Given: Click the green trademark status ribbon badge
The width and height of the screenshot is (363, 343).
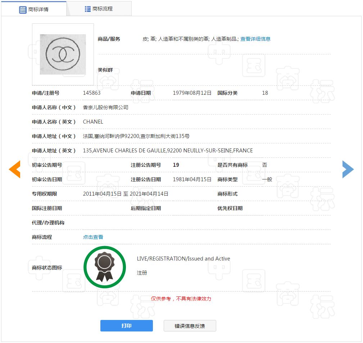Looking at the screenshot, I should (x=105, y=266).
